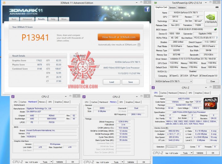Open Tools dropdown arrow in CPU-Z Memory window
The height and width of the screenshot is (164, 222).
tap(122, 162)
